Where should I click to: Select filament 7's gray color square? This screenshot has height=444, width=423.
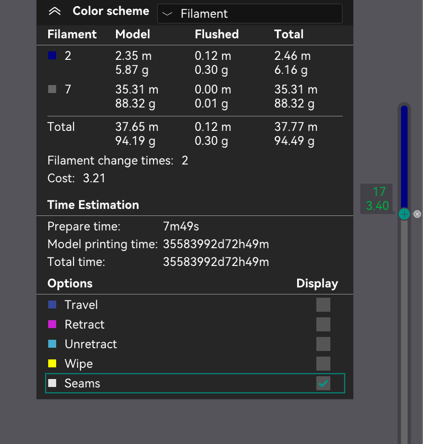[x=51, y=89]
